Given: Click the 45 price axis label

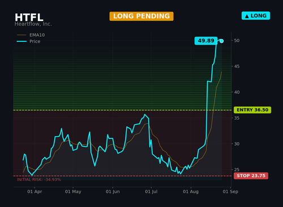Looking at the screenshot, I should click(x=237, y=66).
